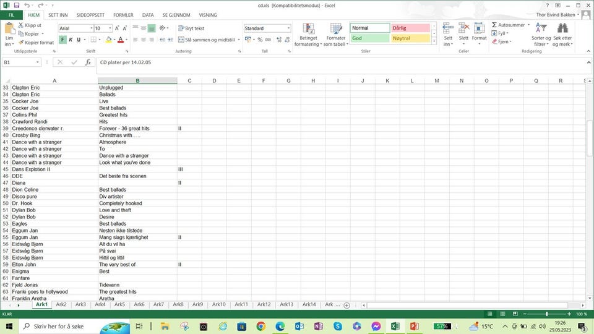Apply the Dårlig cell style
594x334 pixels.
[411, 28]
